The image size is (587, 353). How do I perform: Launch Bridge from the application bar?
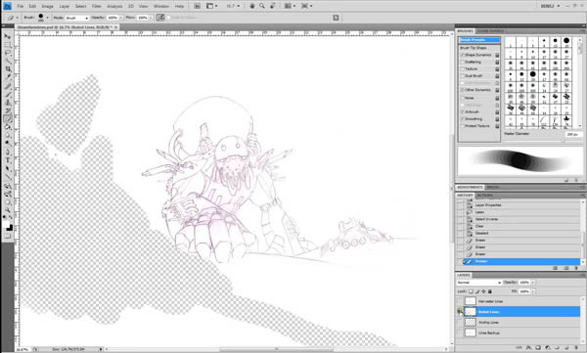point(197,6)
